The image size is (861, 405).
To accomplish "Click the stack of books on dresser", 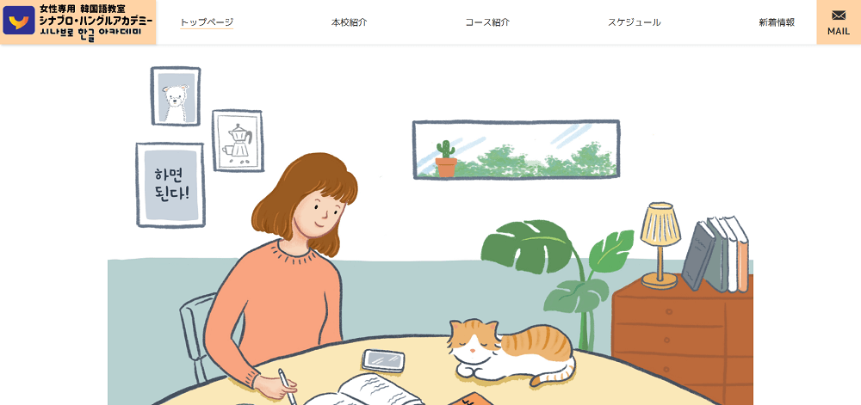I will point(716,253).
